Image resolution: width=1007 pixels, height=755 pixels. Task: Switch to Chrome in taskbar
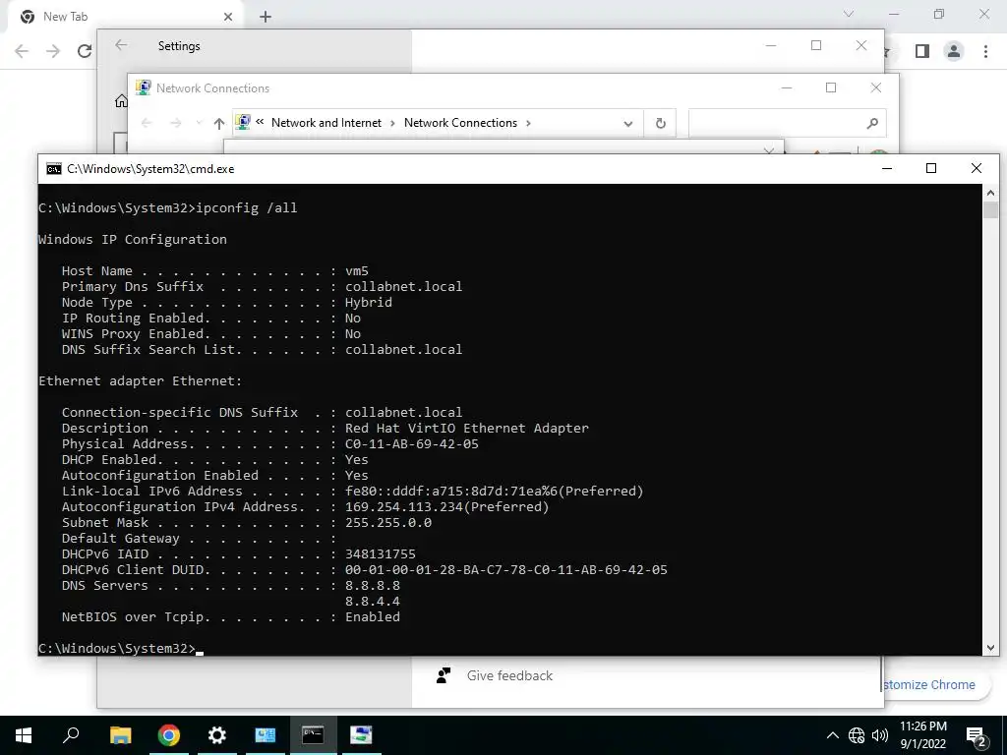pyautogui.click(x=169, y=735)
